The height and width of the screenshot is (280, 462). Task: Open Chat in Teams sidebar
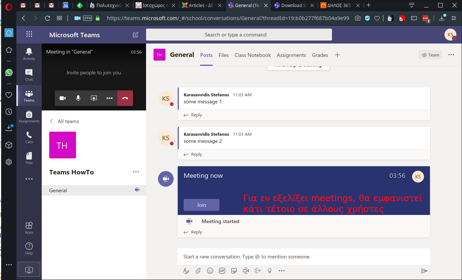pos(29,75)
